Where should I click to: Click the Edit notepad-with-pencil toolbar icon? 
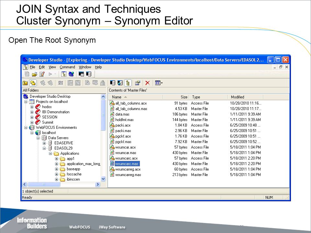click(42, 74)
